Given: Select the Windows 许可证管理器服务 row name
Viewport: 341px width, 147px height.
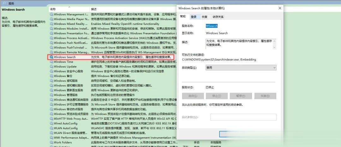Looking at the screenshot, I should [71, 105].
